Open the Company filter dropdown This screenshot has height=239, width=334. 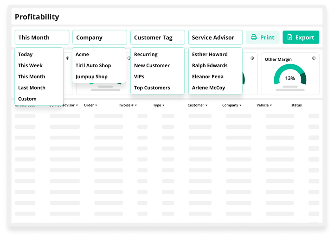point(99,38)
